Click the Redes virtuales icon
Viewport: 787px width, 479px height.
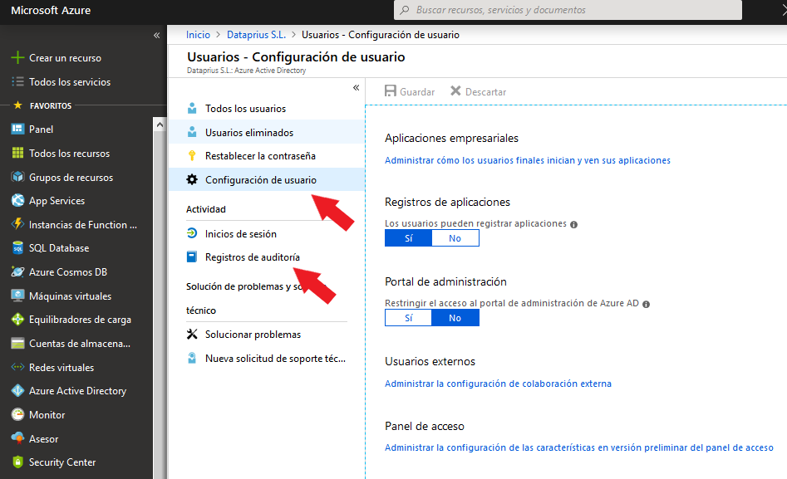point(17,367)
